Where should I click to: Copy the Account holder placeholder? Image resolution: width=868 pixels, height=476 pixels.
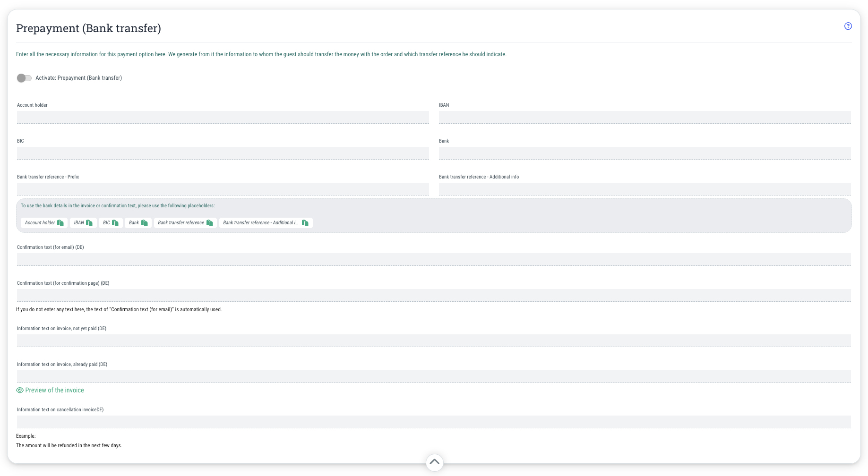point(60,223)
